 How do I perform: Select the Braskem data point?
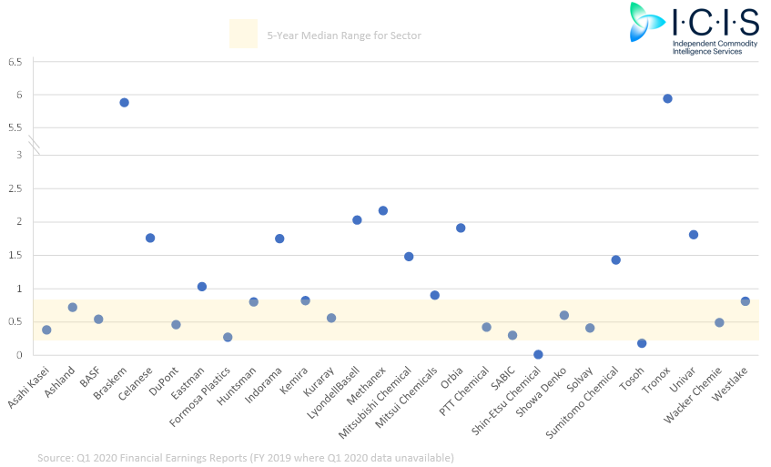click(x=125, y=103)
